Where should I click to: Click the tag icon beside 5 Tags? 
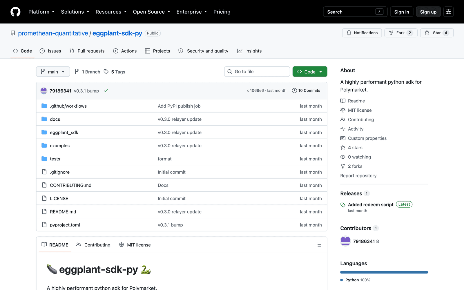click(106, 72)
